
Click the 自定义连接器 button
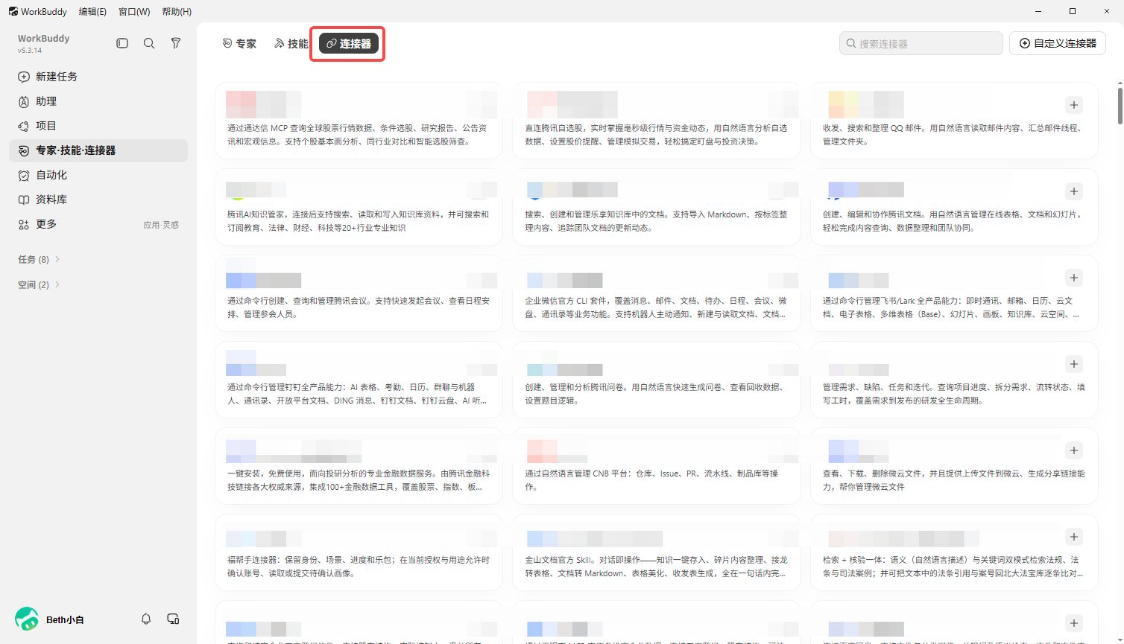[x=1057, y=43]
